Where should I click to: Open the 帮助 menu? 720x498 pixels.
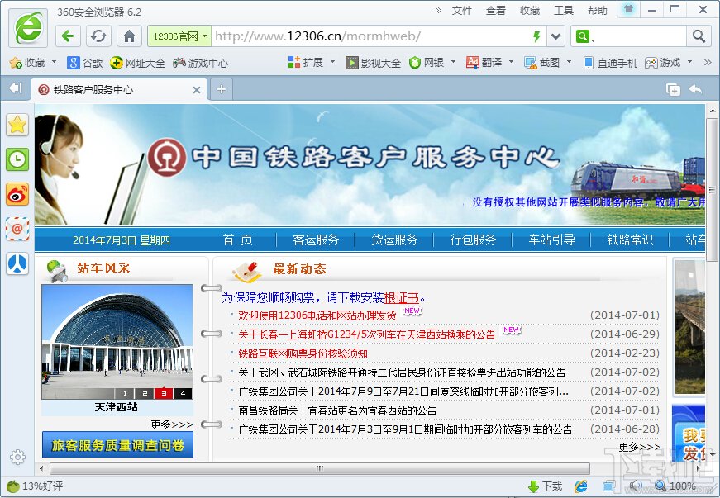pos(597,11)
